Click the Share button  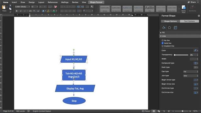[192, 2]
